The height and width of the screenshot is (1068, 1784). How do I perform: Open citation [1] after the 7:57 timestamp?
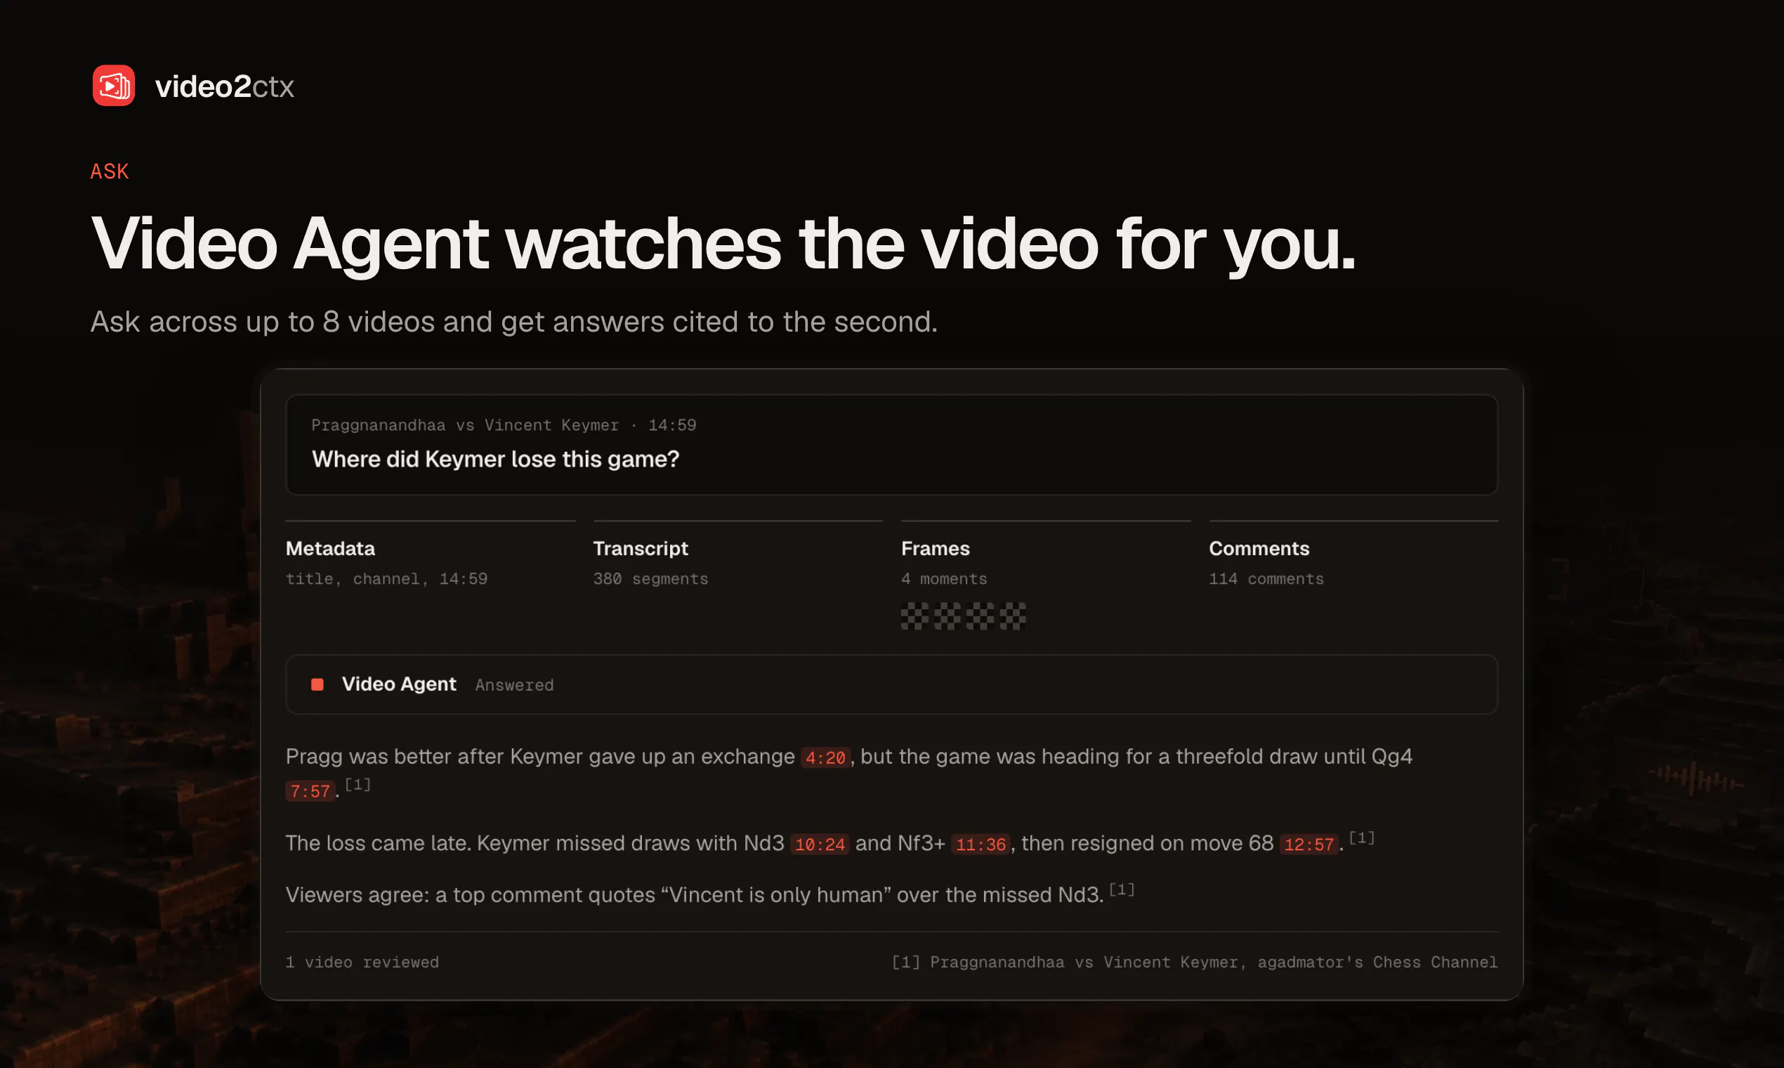point(358,784)
